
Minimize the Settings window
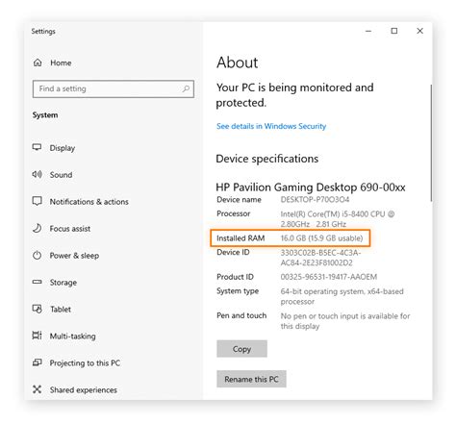click(368, 31)
